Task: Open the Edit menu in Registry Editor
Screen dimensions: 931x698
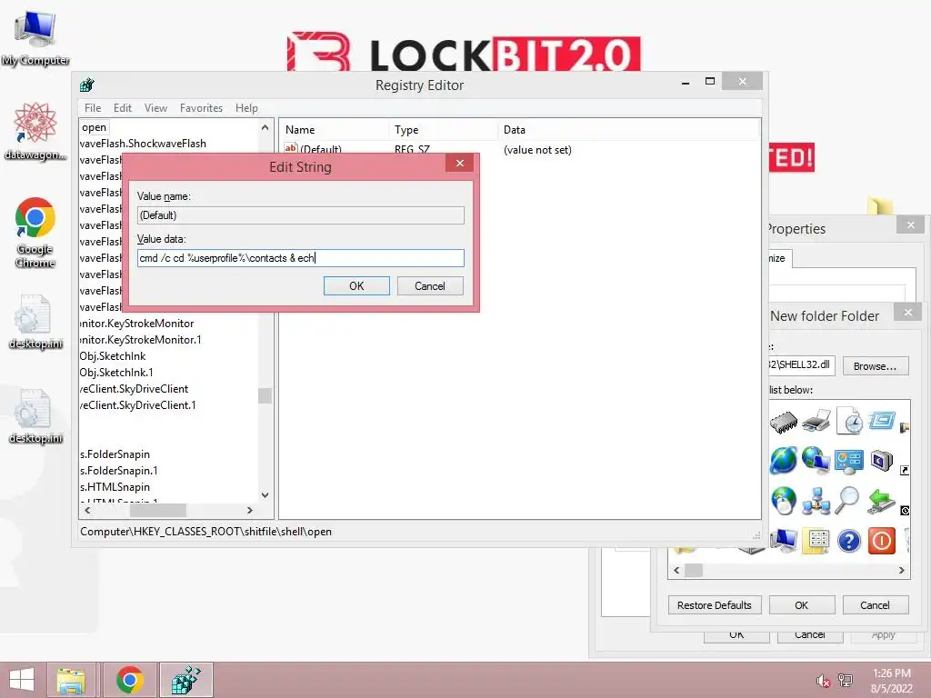Action: 123,108
